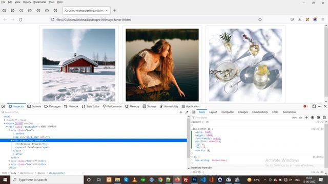Switch to the Inspector panel

[16, 106]
